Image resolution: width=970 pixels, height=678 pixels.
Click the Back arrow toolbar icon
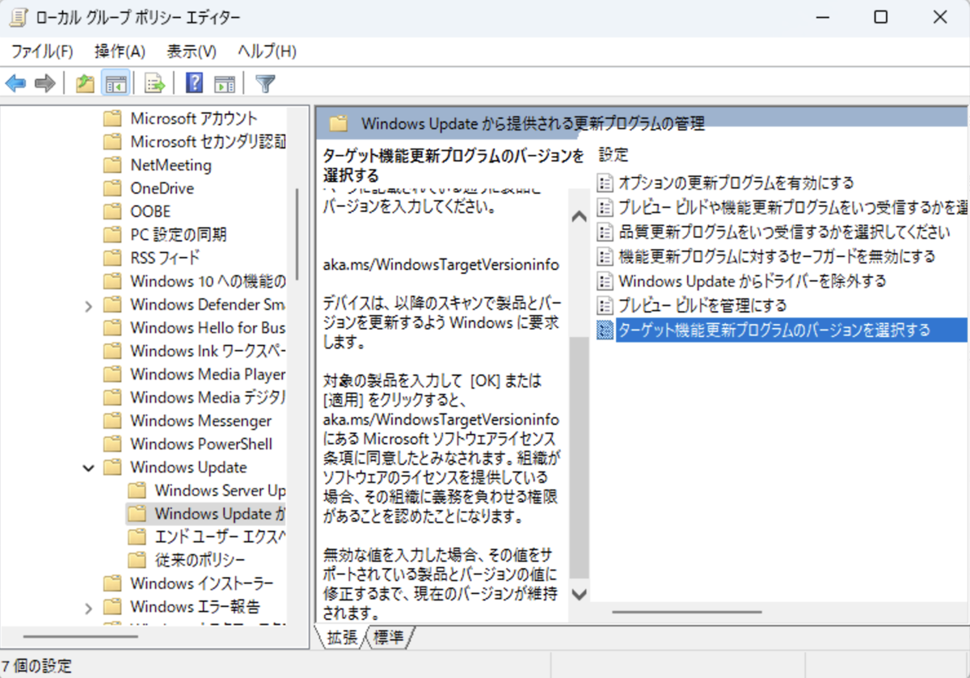click(x=15, y=82)
